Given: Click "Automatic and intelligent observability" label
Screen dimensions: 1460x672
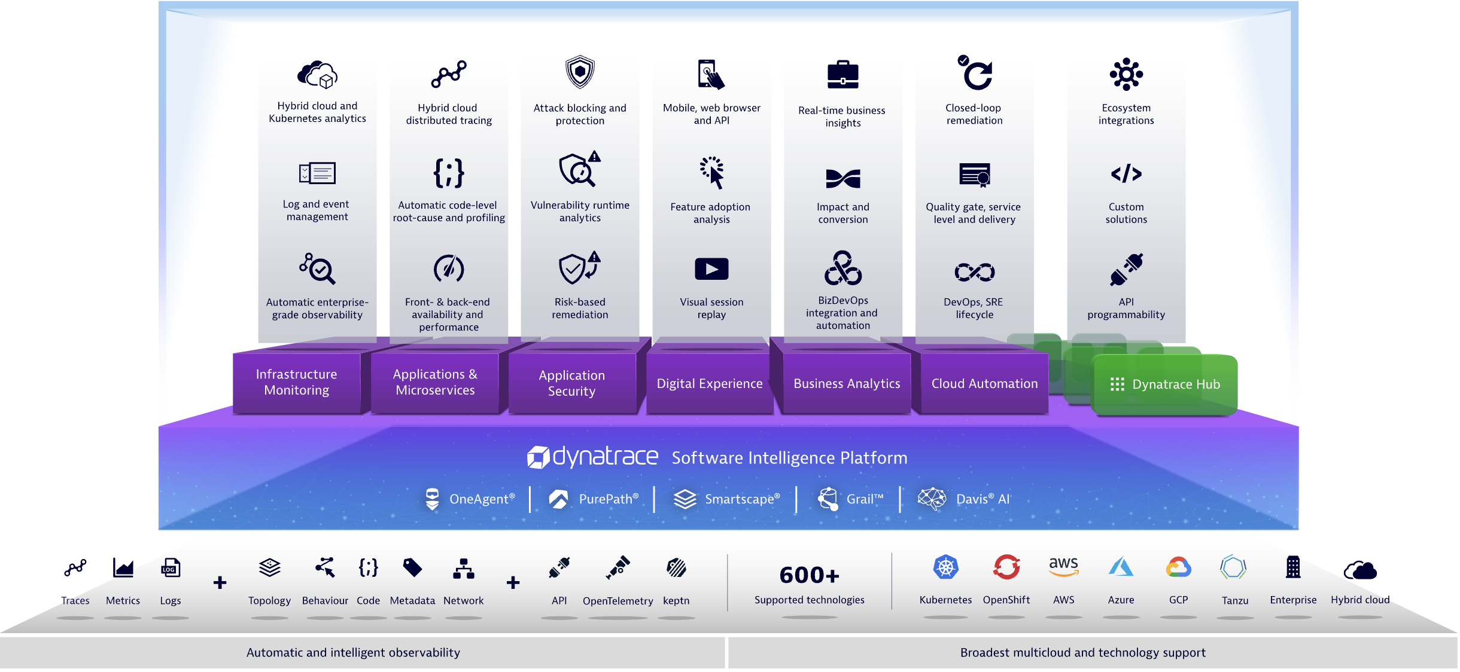Looking at the screenshot, I should [353, 652].
